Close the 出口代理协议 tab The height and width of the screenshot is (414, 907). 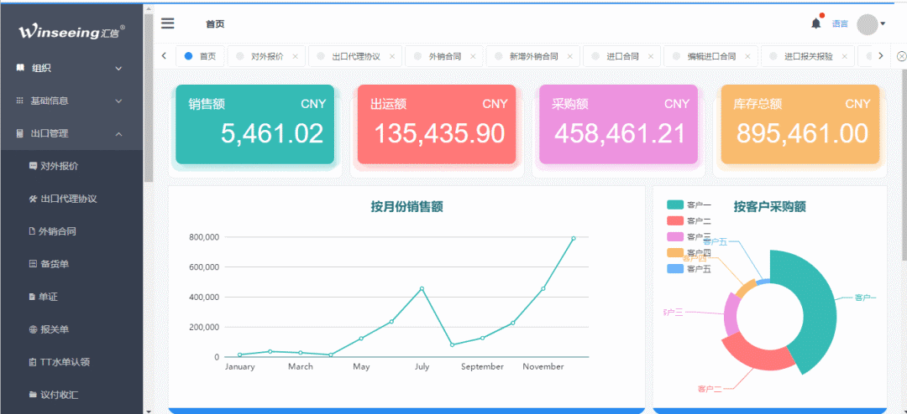[391, 56]
